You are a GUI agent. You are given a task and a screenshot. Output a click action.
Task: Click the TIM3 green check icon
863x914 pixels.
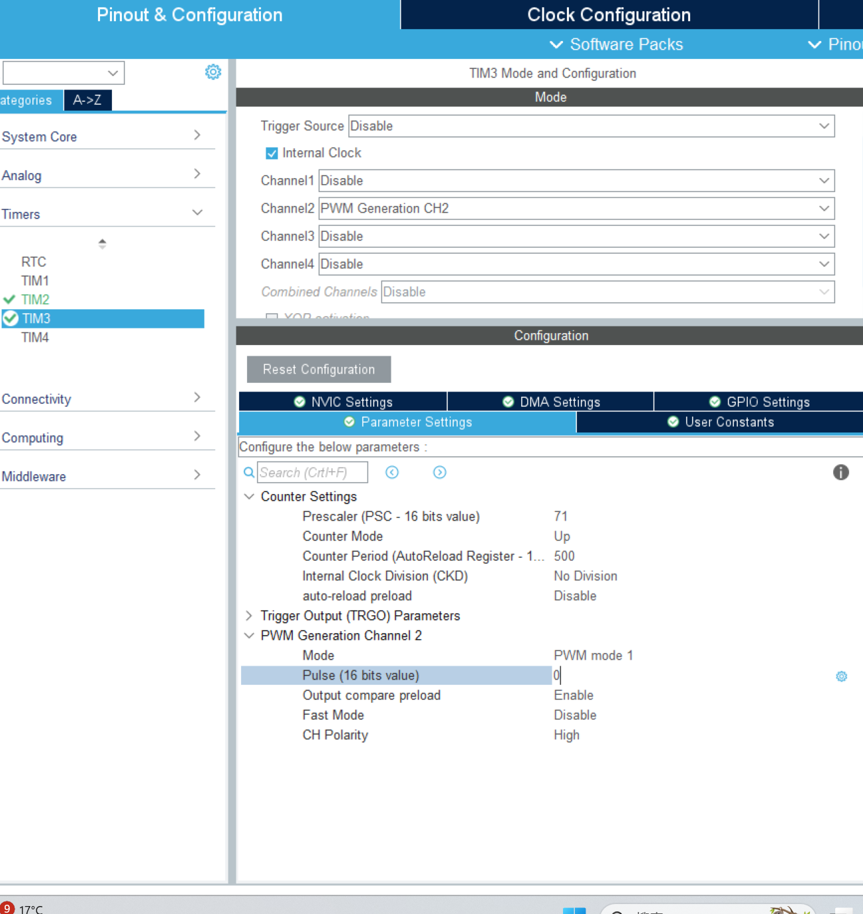tap(11, 319)
